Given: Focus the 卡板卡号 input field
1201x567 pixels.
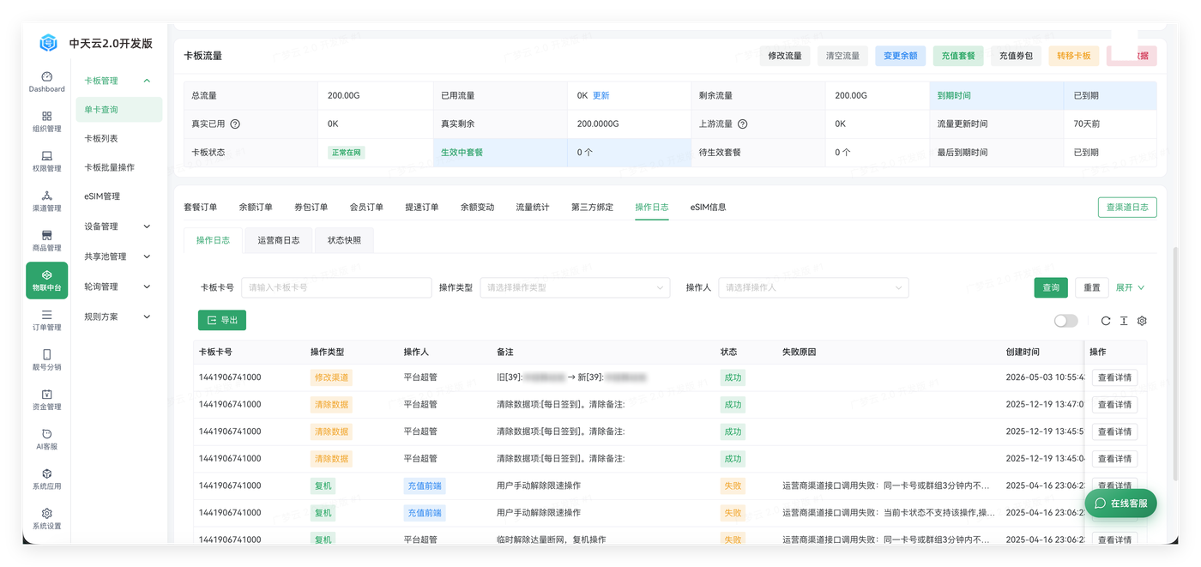Looking at the screenshot, I should (336, 287).
